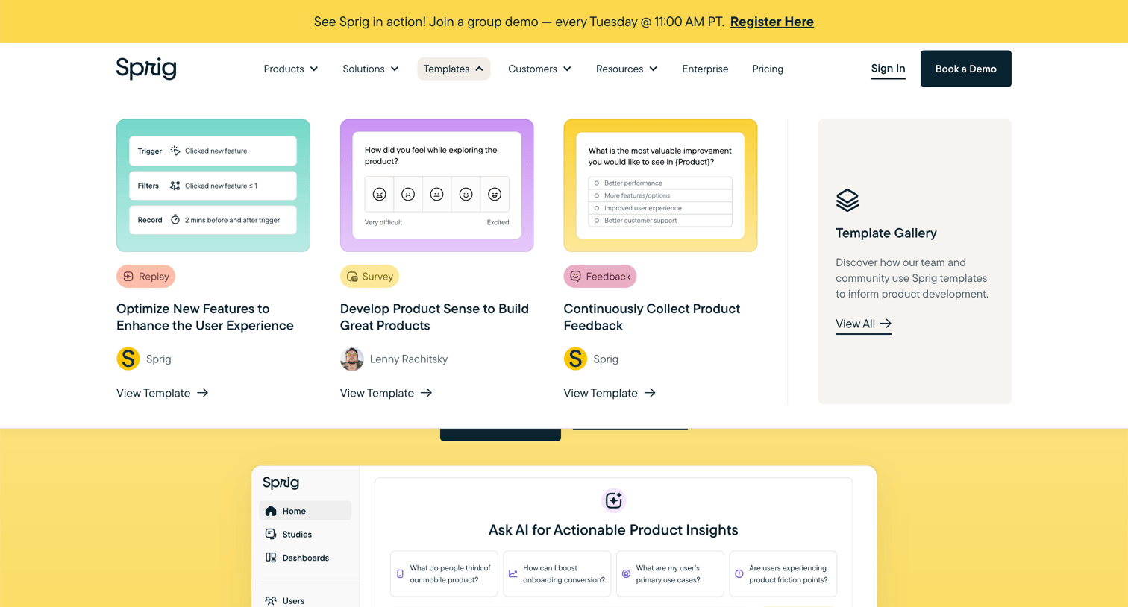The height and width of the screenshot is (607, 1128).
Task: Open 'Continuously Collect Product Feedback' title
Action: coord(652,317)
